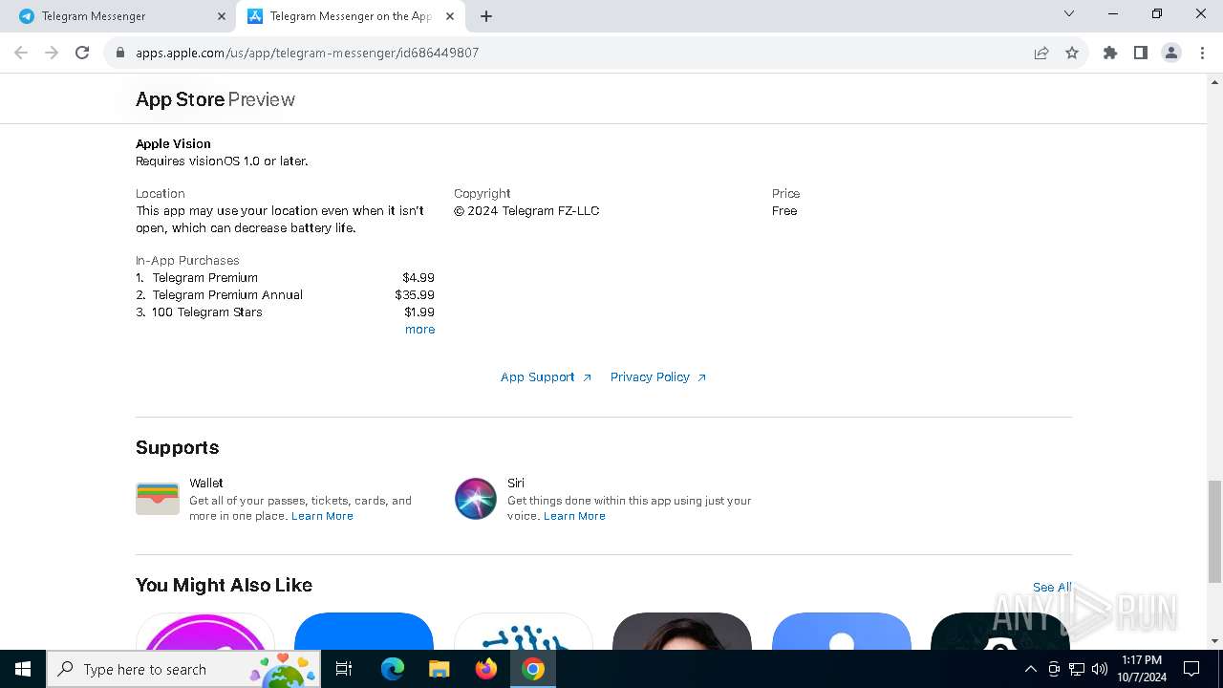Open the notification center
This screenshot has height=688, width=1223.
1191,669
